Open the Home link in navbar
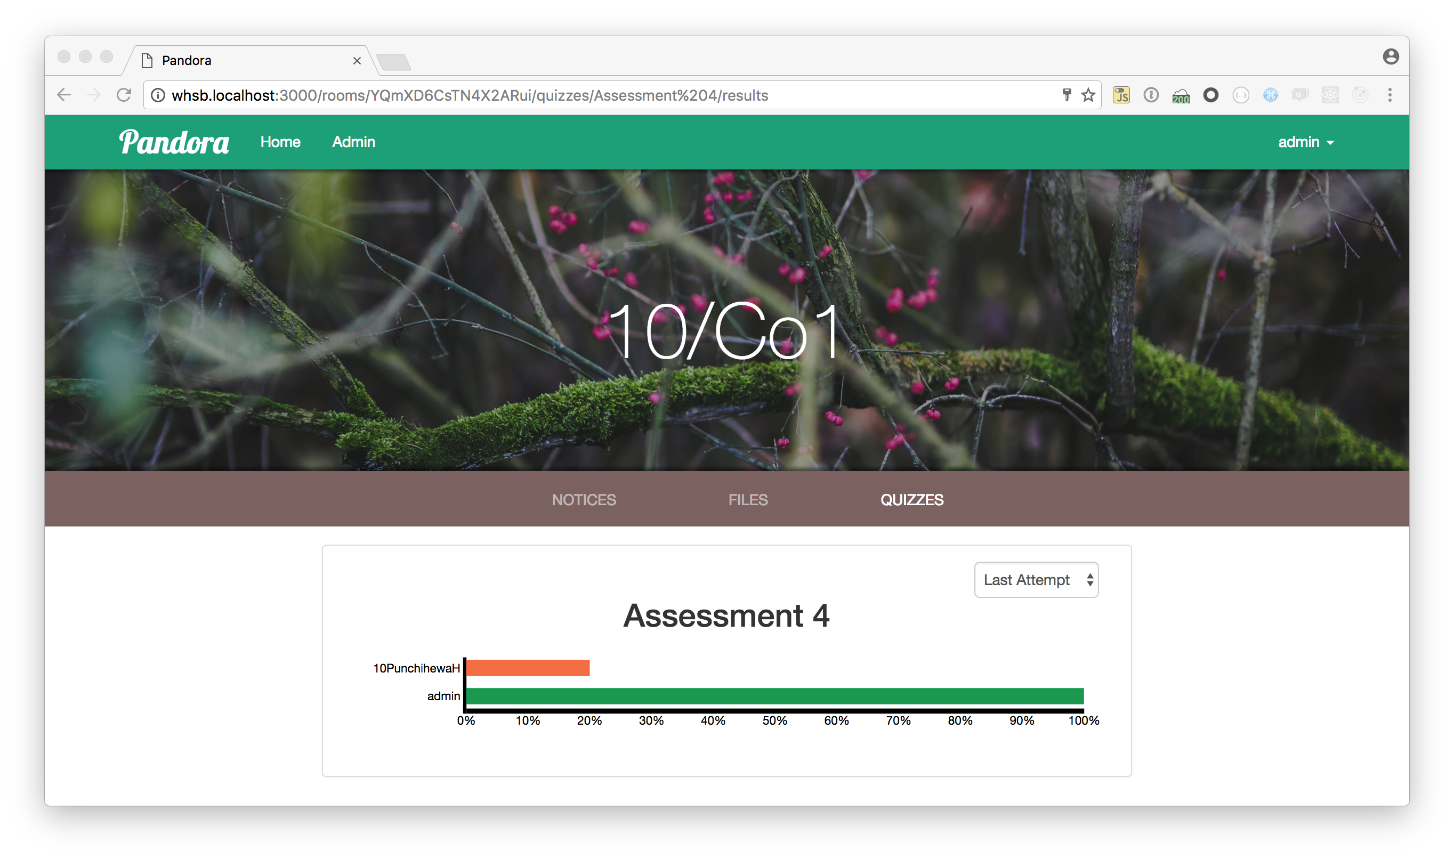Viewport: 1454px width, 859px height. [x=280, y=142]
